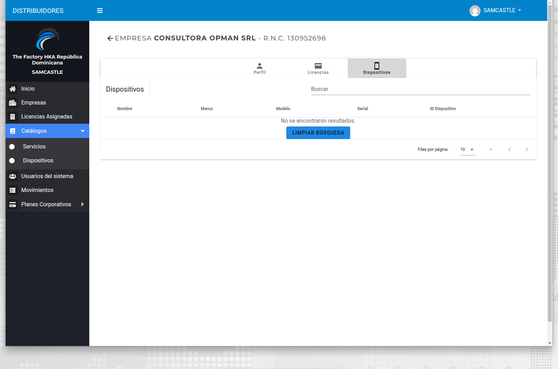Click the Planes Corporativos card icon
The image size is (558, 369).
(x=13, y=205)
